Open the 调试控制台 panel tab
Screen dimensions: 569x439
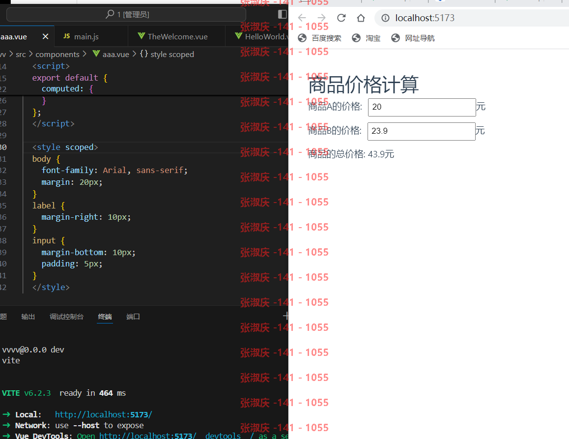tap(66, 317)
